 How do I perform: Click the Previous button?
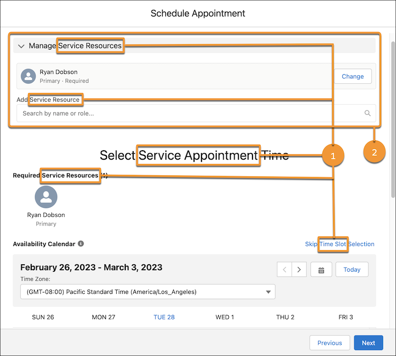coord(330,343)
